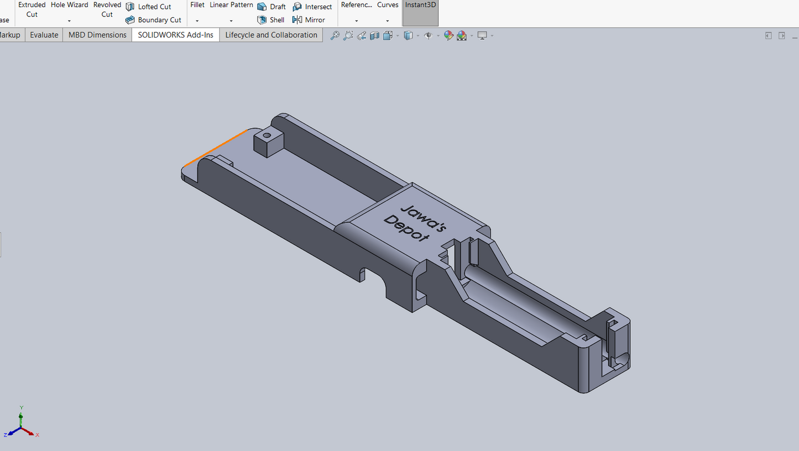The image size is (799, 451).
Task: Expand the Hole Wizard dropdown arrow
Action: (69, 21)
